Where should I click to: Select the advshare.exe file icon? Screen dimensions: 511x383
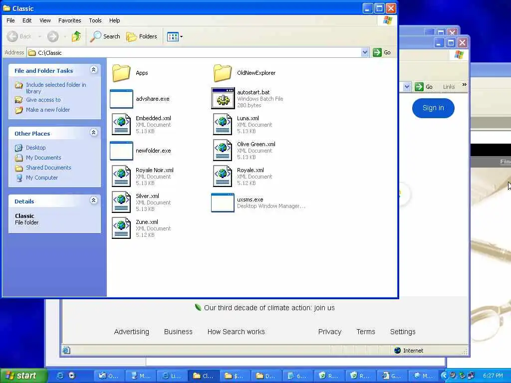point(121,99)
